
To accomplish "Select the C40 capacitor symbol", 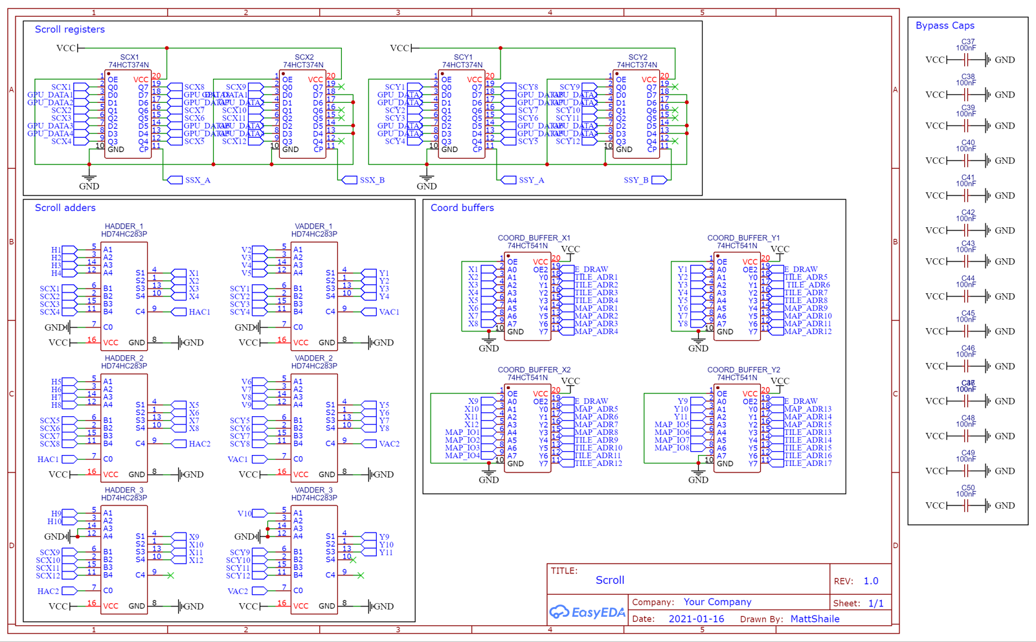I will pyautogui.click(x=966, y=160).
